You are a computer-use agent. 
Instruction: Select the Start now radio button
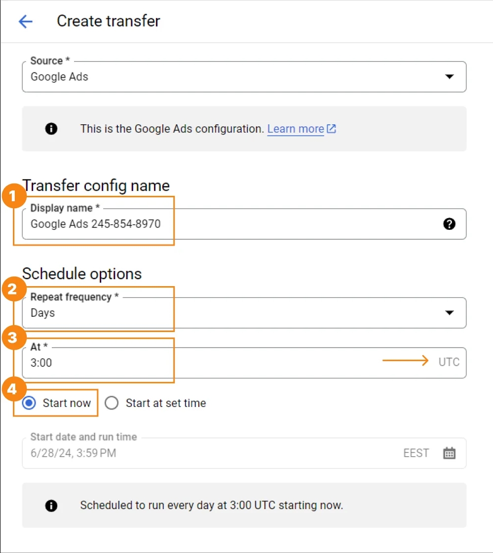point(29,403)
